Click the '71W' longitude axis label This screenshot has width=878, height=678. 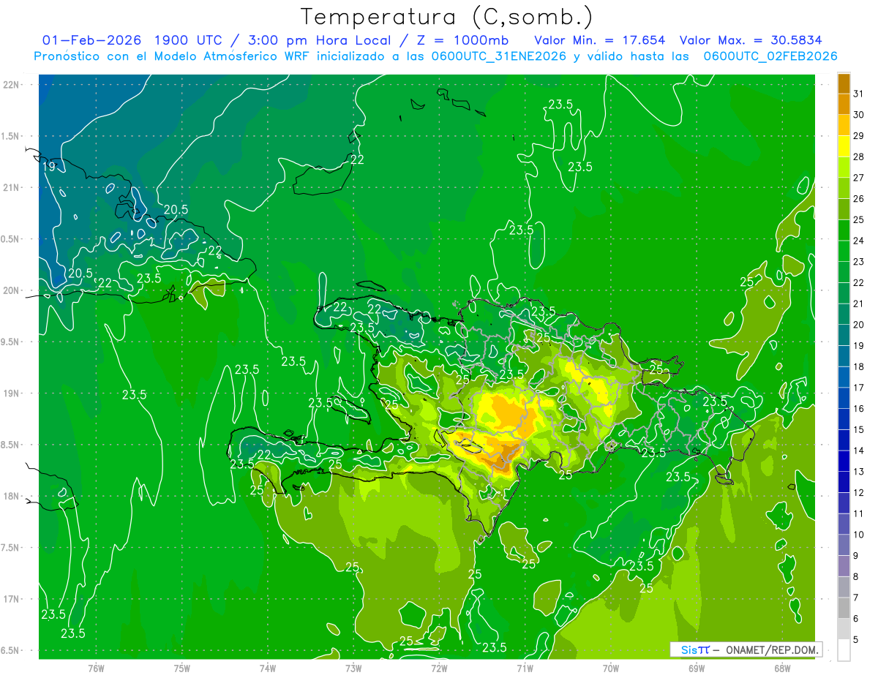pos(525,668)
